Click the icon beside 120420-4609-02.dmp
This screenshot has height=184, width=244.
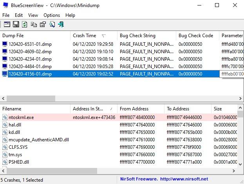[x=5, y=52]
